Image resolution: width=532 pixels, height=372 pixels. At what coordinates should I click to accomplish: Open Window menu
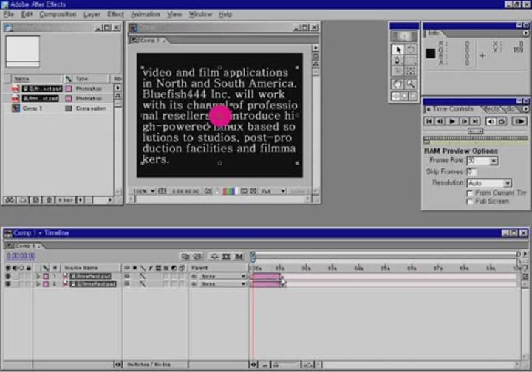(200, 15)
